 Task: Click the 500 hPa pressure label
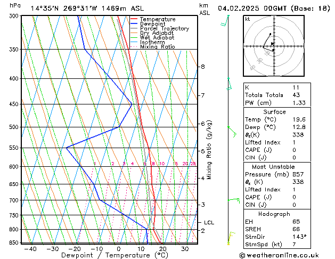15,127
